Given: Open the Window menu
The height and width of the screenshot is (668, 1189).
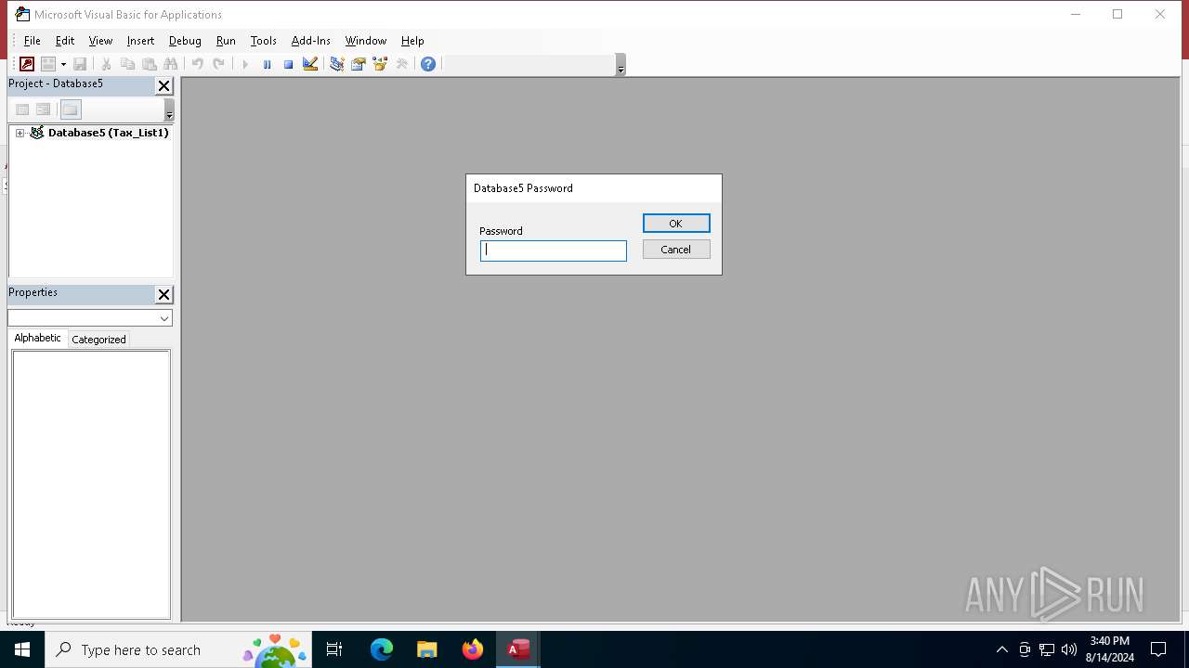Looking at the screenshot, I should pyautogui.click(x=366, y=41).
